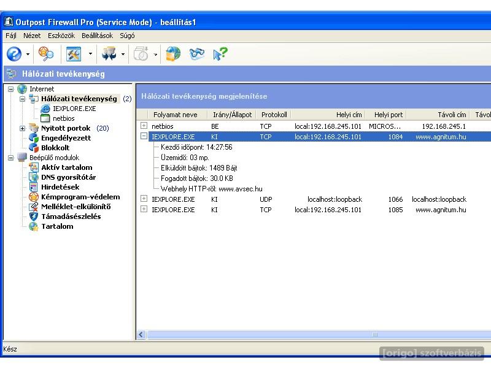This screenshot has height=368, width=491.
Task: Click the globe update toolbar icon
Action: click(173, 54)
